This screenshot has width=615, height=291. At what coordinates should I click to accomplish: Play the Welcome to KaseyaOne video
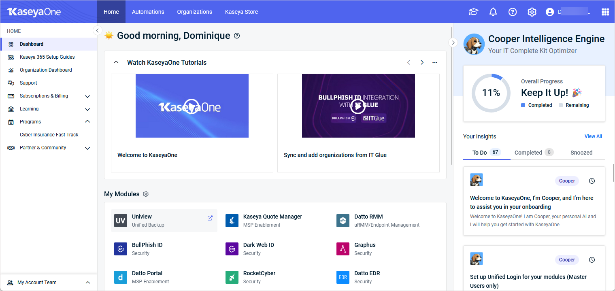click(x=192, y=106)
